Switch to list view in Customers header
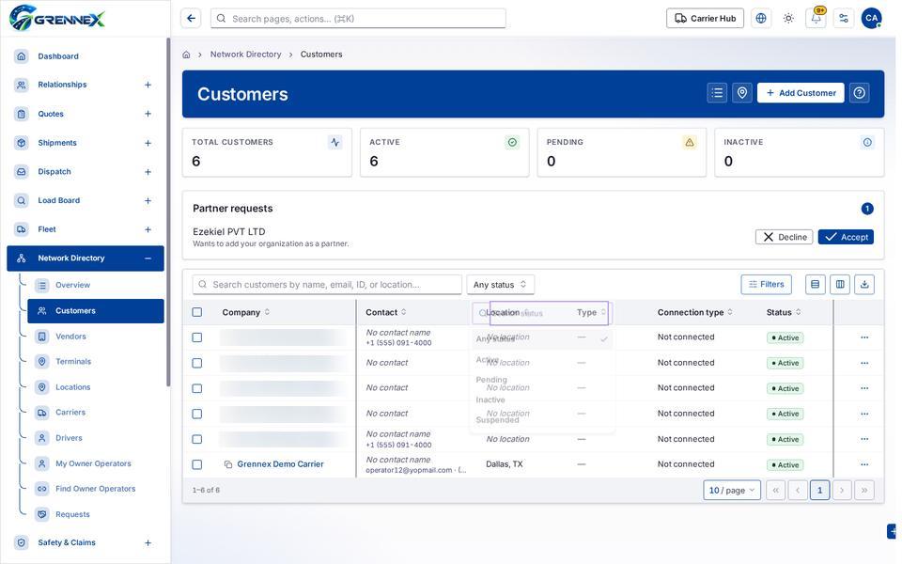This screenshot has width=902, height=564. pyautogui.click(x=717, y=93)
